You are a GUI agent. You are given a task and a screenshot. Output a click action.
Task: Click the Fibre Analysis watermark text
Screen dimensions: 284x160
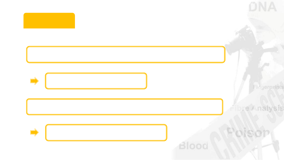click(257, 108)
